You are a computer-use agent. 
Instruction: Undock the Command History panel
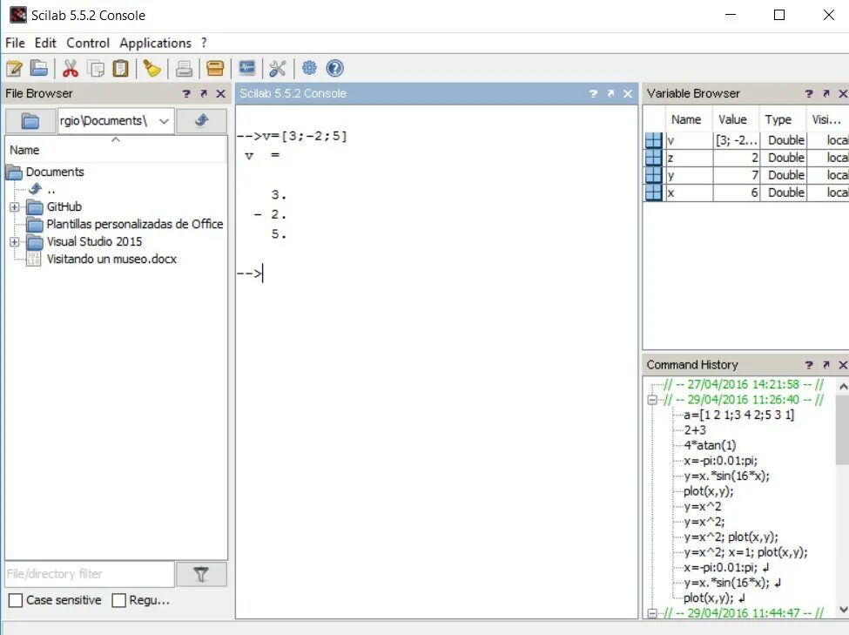coord(826,365)
